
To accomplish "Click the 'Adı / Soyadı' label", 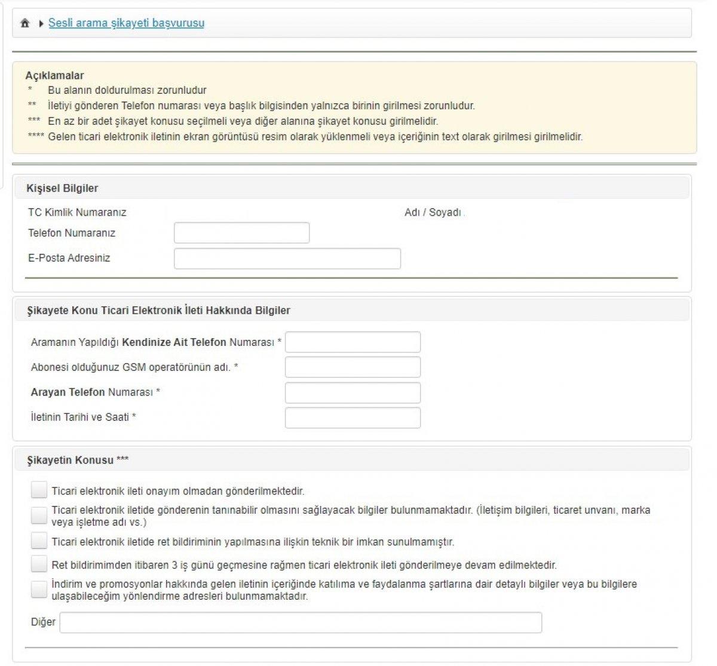I will tap(433, 213).
